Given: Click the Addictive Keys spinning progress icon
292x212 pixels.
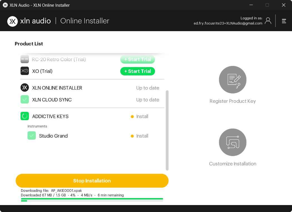Looking at the screenshot, I should (24, 116).
